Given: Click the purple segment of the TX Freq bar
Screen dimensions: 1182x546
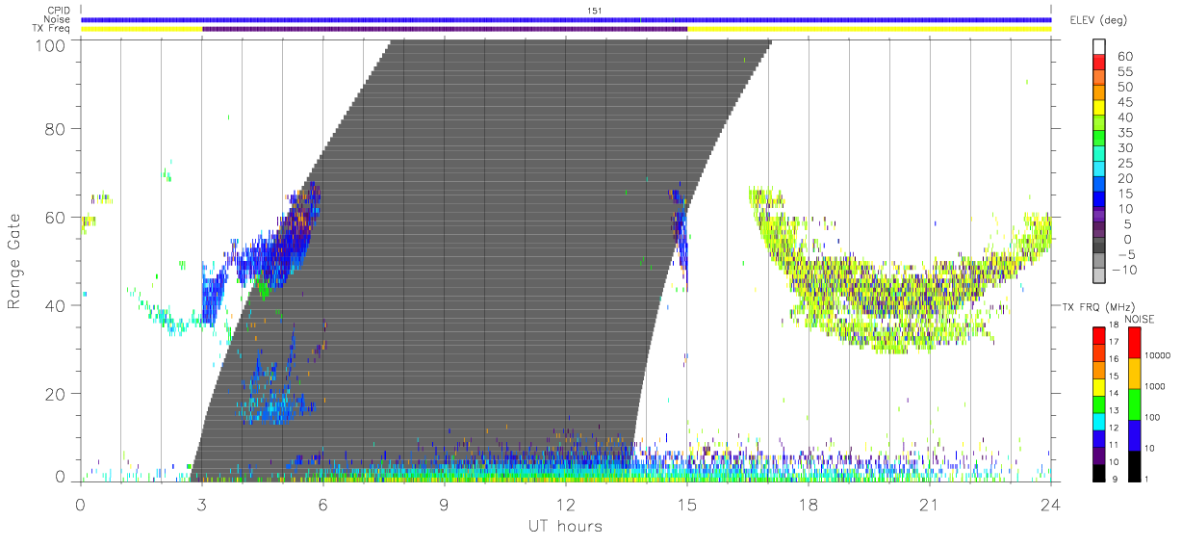Looking at the screenshot, I should (445, 29).
